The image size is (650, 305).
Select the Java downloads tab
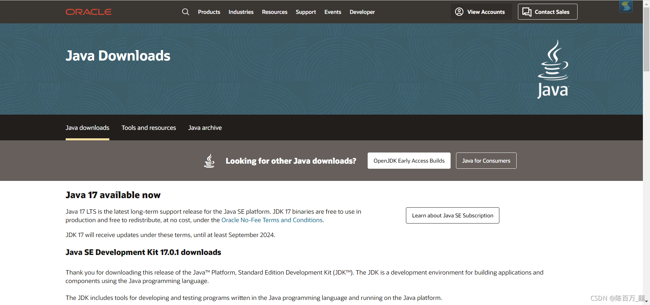pyautogui.click(x=87, y=128)
